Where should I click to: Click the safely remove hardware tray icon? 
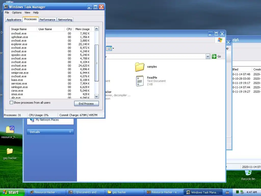pos(242,192)
